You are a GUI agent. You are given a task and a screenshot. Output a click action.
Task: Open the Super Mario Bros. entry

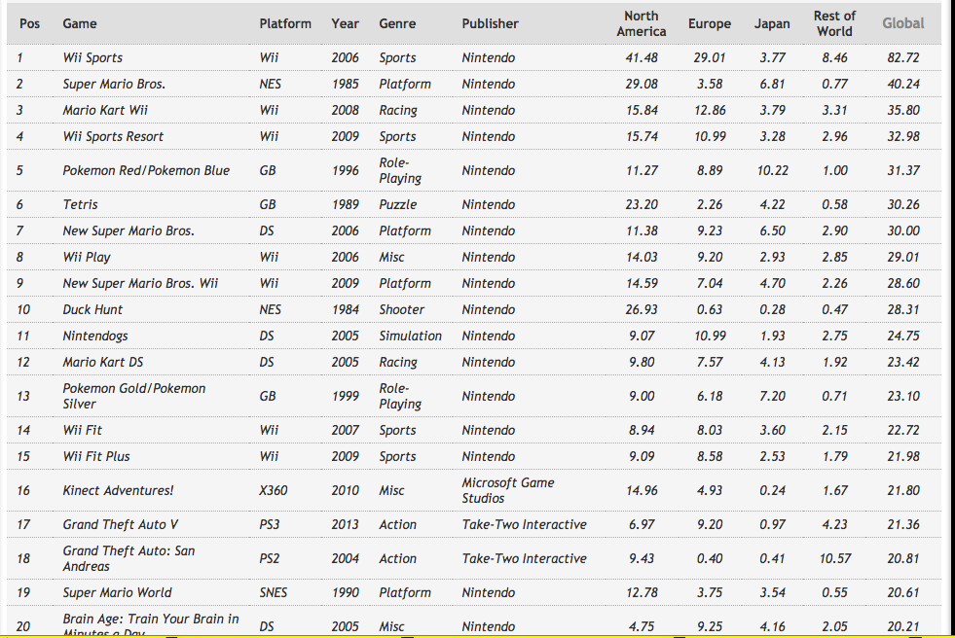114,85
